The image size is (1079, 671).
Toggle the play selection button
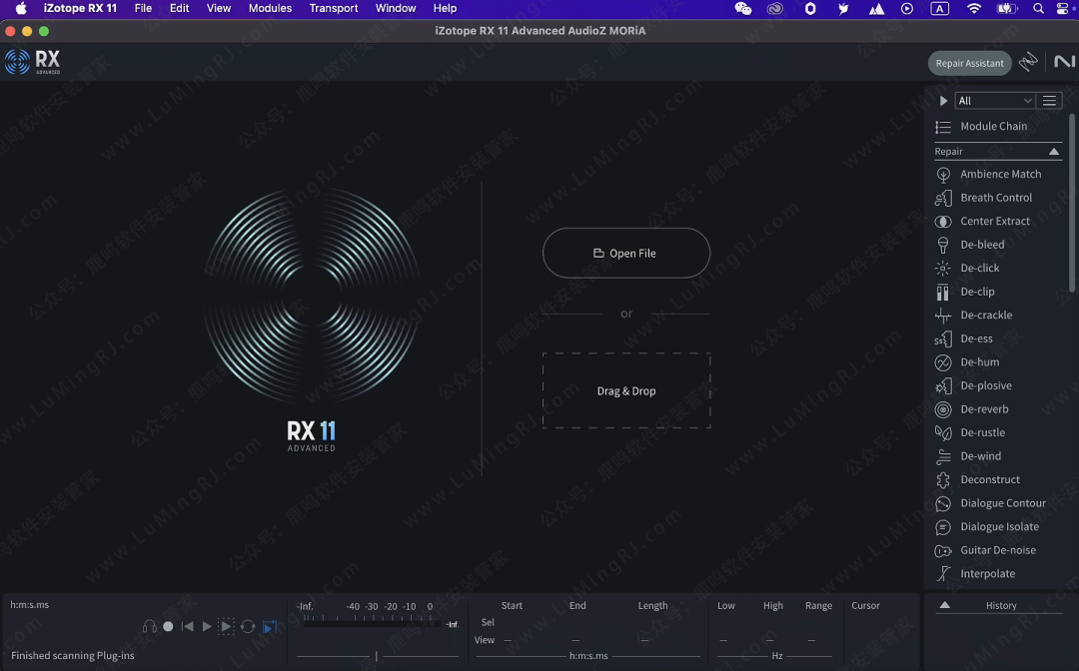pyautogui.click(x=227, y=627)
